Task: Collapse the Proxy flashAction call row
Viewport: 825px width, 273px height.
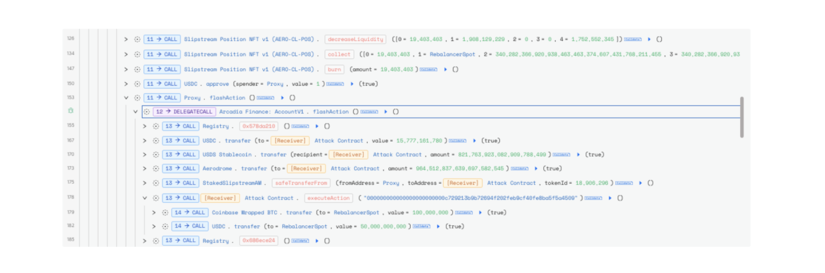Action: pyautogui.click(x=126, y=98)
